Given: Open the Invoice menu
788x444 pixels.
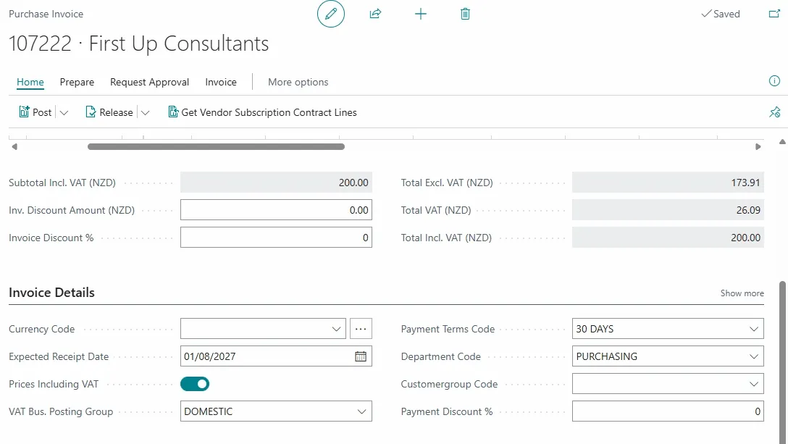Looking at the screenshot, I should coord(221,82).
